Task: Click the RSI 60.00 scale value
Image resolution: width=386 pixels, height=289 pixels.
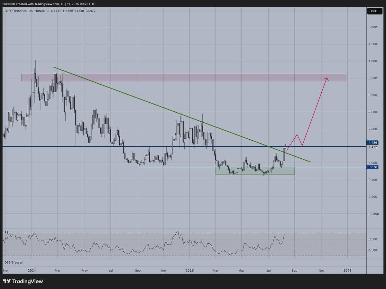Action: 372,239
